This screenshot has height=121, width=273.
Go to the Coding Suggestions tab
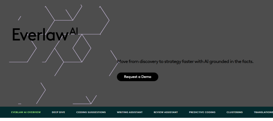(91, 112)
